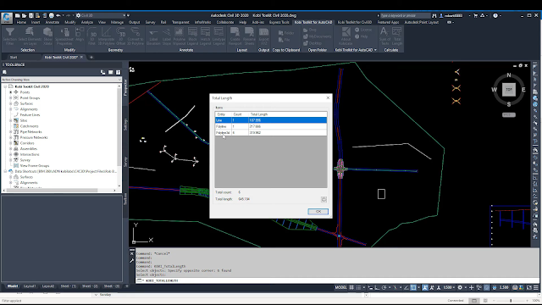Toggle clean screen icon in status bar
Screen dimensions: 542x305
528,287
